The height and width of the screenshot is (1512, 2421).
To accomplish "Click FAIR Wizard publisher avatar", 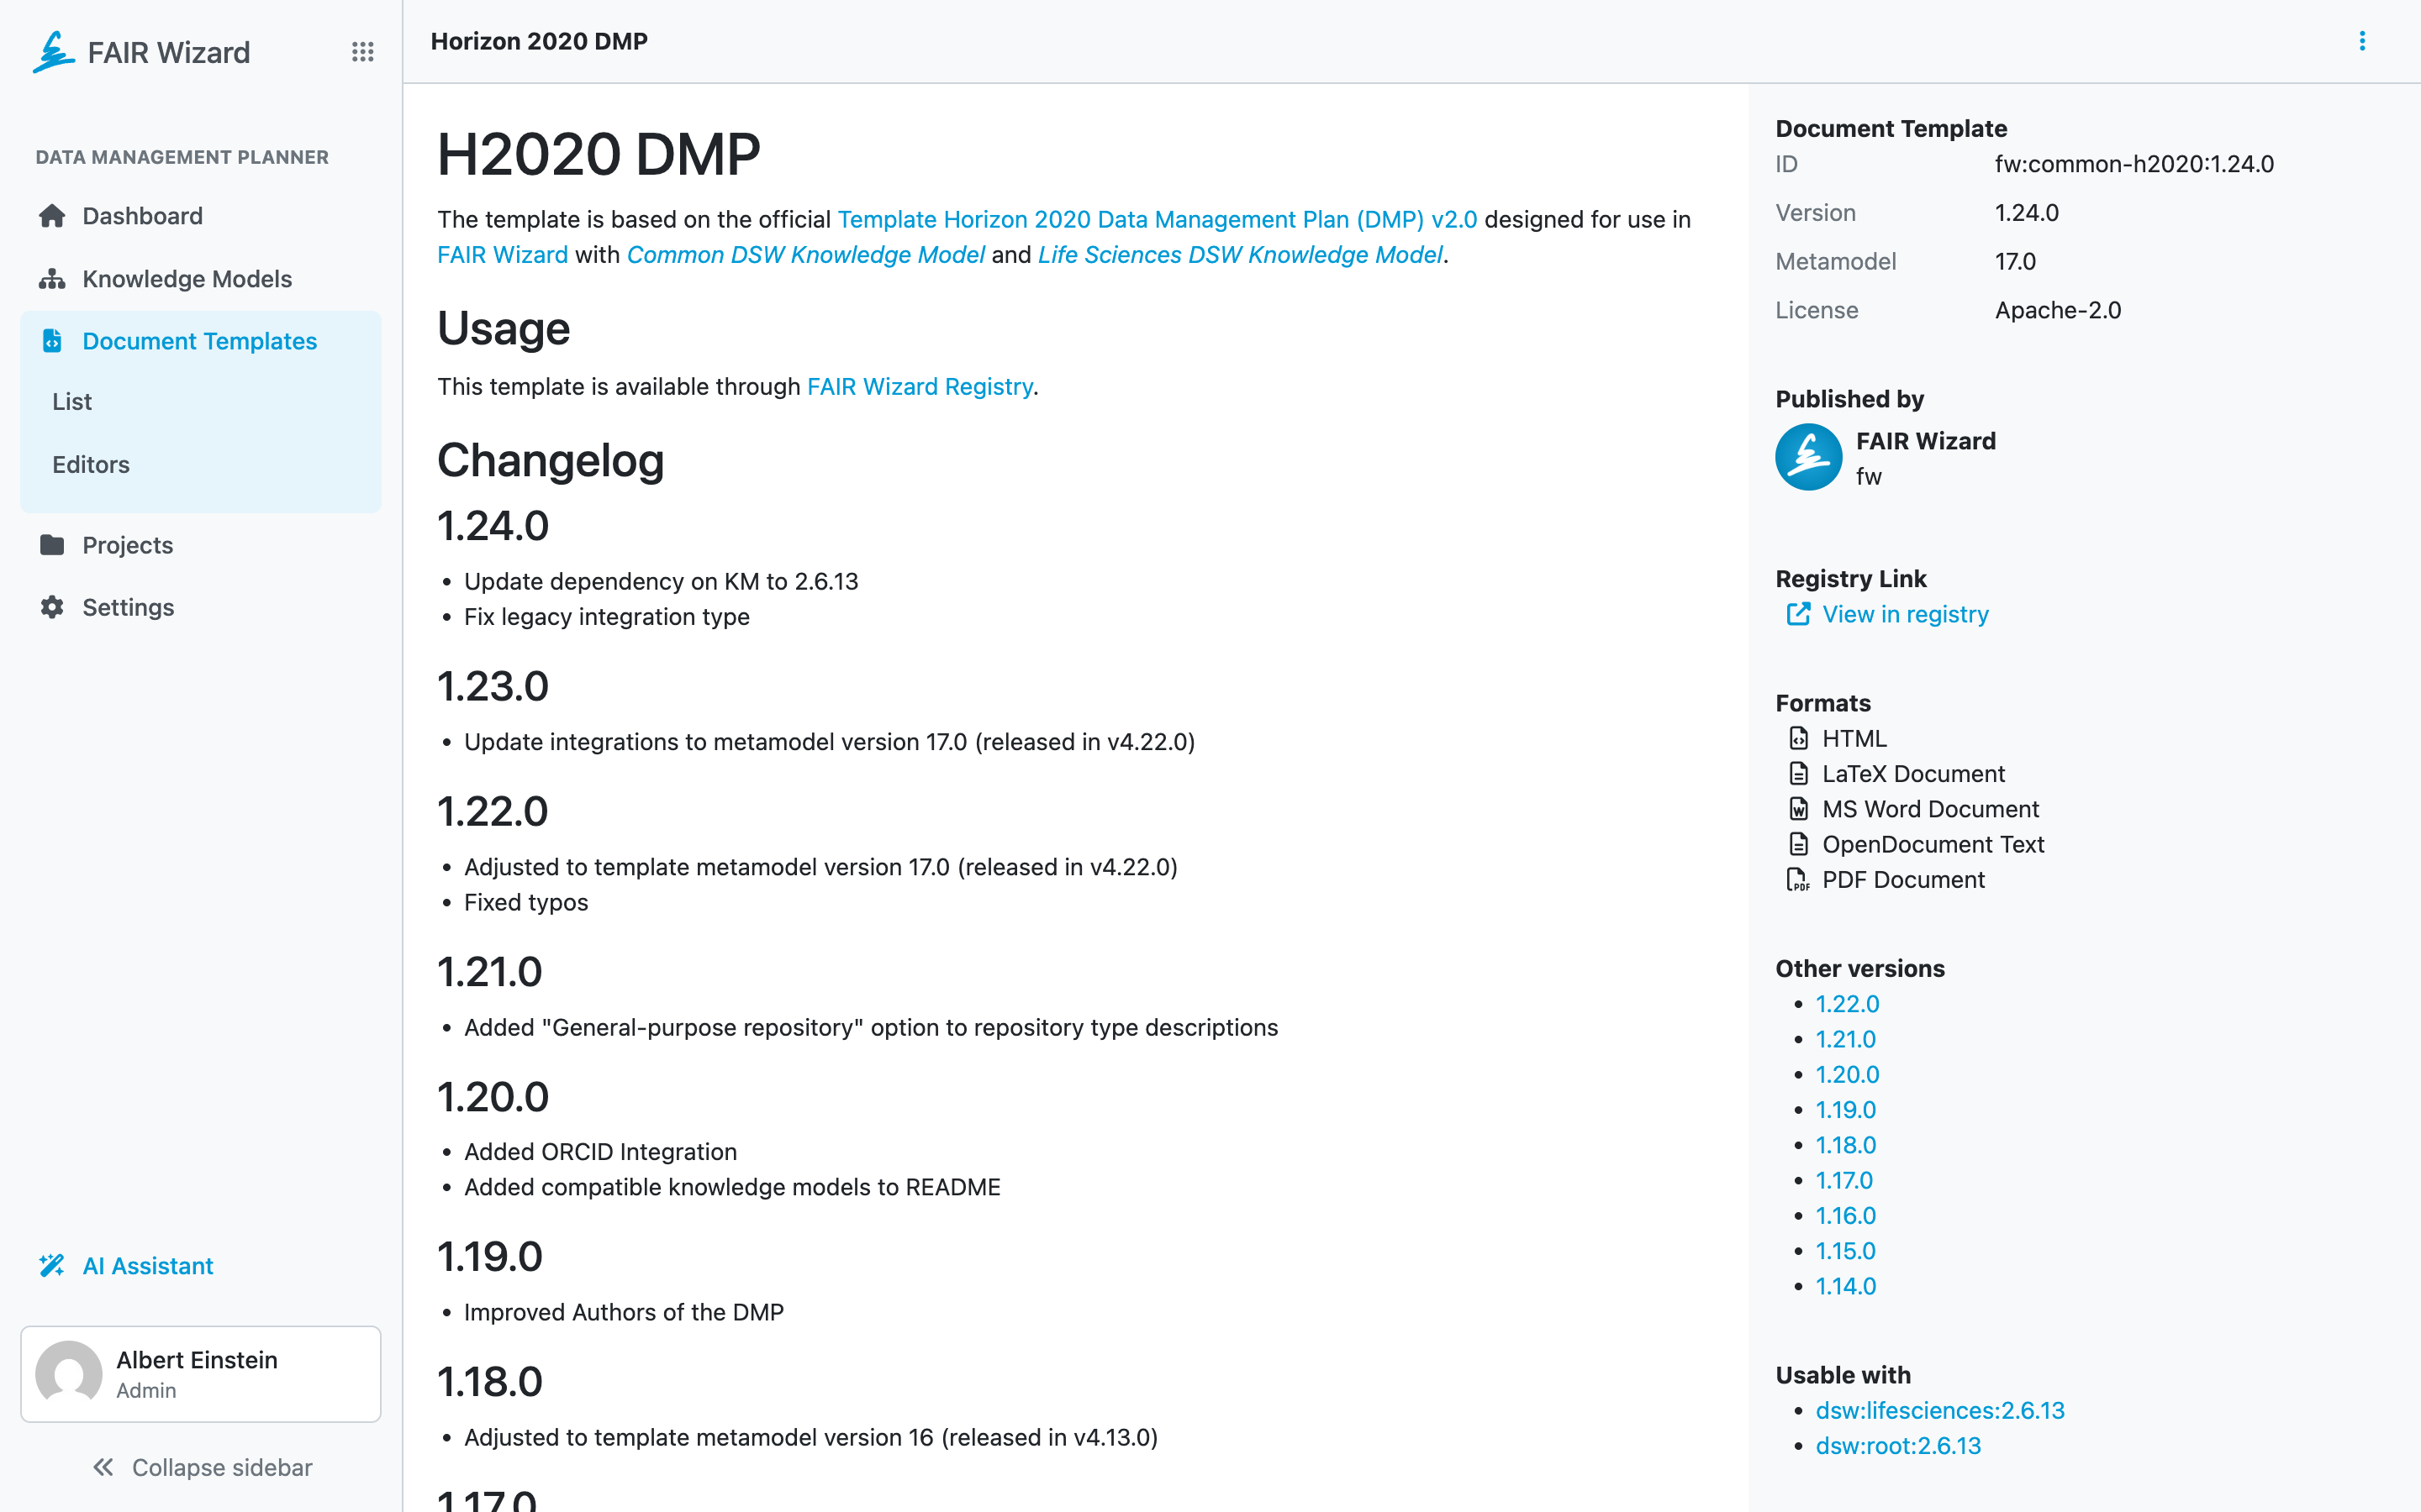I will pyautogui.click(x=1809, y=457).
